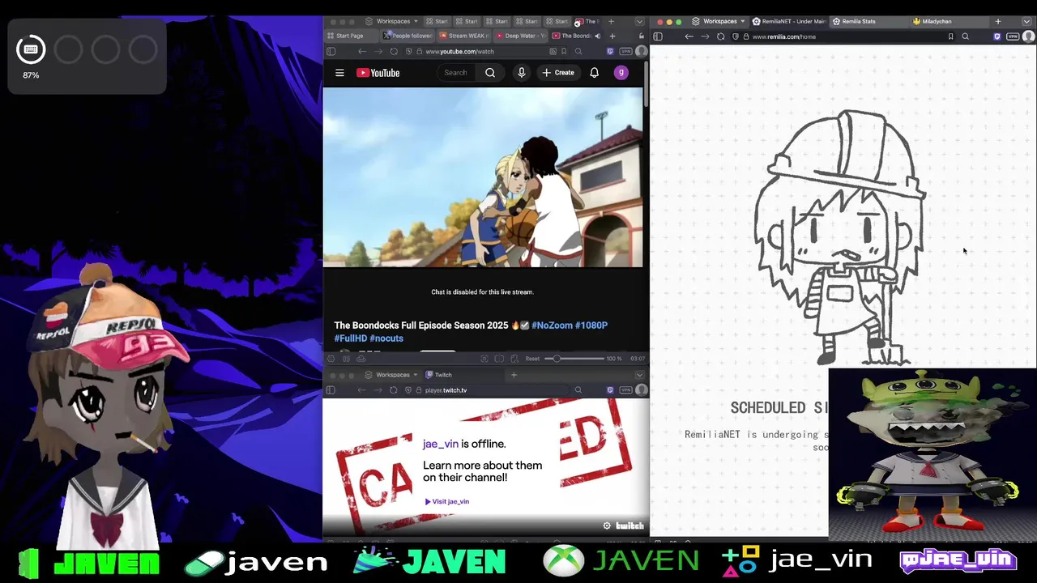The height and width of the screenshot is (583, 1037).
Task: Reload the YouTube browser window page
Action: coord(393,51)
